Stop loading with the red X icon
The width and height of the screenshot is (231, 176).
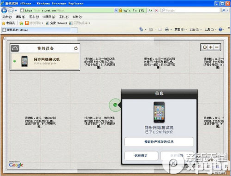click(x=156, y=10)
